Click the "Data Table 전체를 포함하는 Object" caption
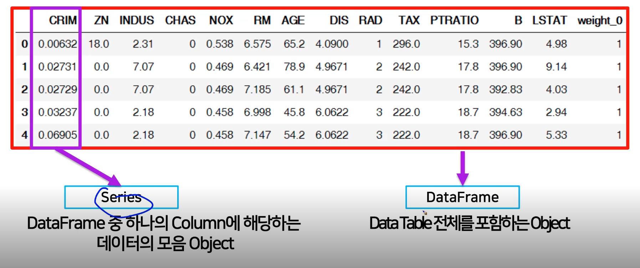 (x=469, y=223)
